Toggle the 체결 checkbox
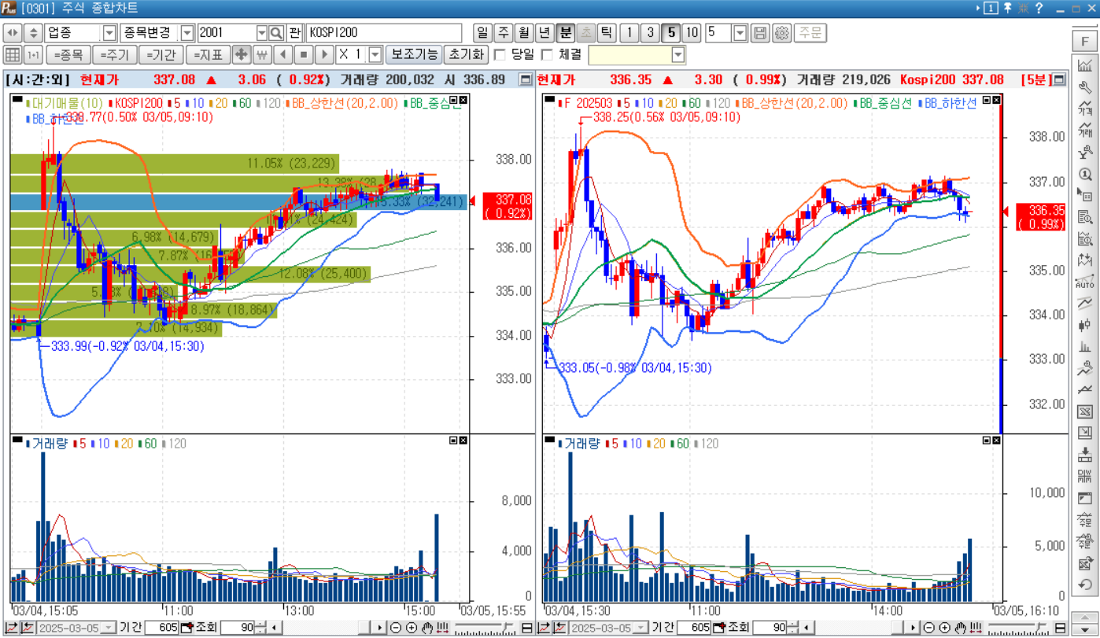The image size is (1100, 638). [547, 55]
